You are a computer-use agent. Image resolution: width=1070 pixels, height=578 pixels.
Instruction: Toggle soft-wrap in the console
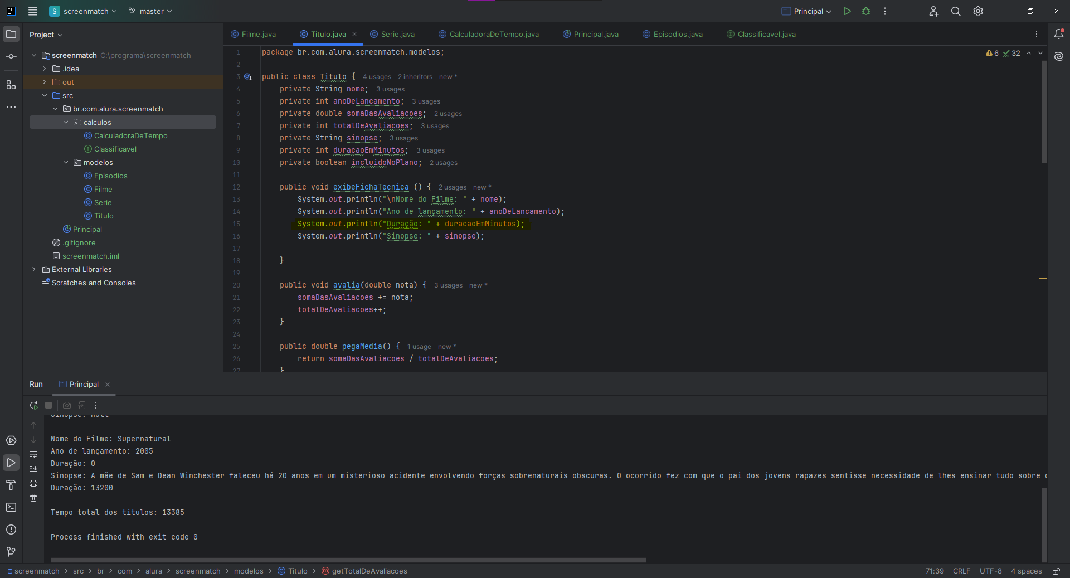click(x=33, y=454)
